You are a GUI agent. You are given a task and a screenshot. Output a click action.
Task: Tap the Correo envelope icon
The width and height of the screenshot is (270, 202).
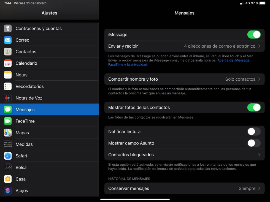pyautogui.click(x=8, y=40)
